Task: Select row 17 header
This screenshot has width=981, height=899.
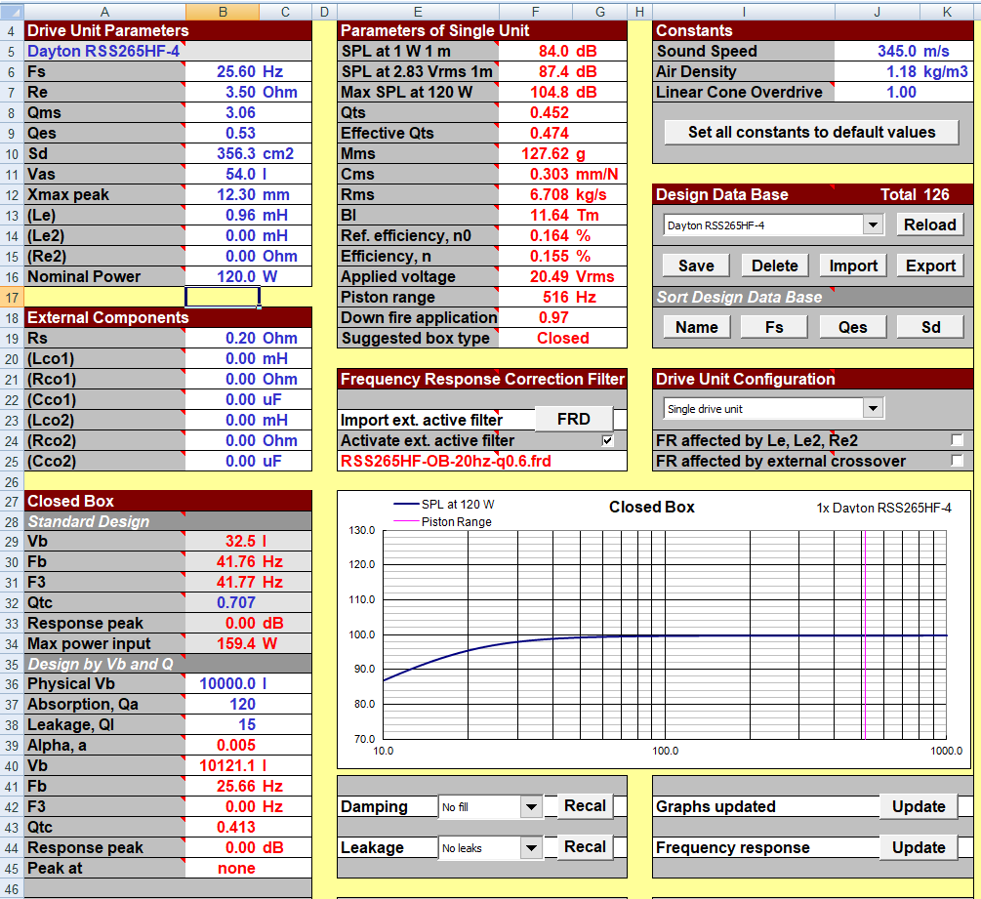Action: pyautogui.click(x=12, y=297)
